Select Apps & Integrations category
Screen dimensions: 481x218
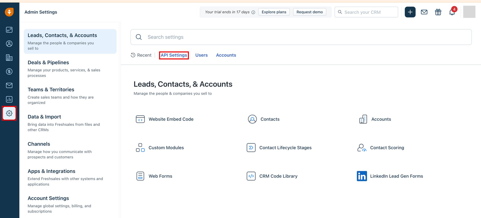[70, 178]
